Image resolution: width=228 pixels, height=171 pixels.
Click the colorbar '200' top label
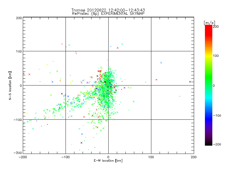(x=216, y=27)
